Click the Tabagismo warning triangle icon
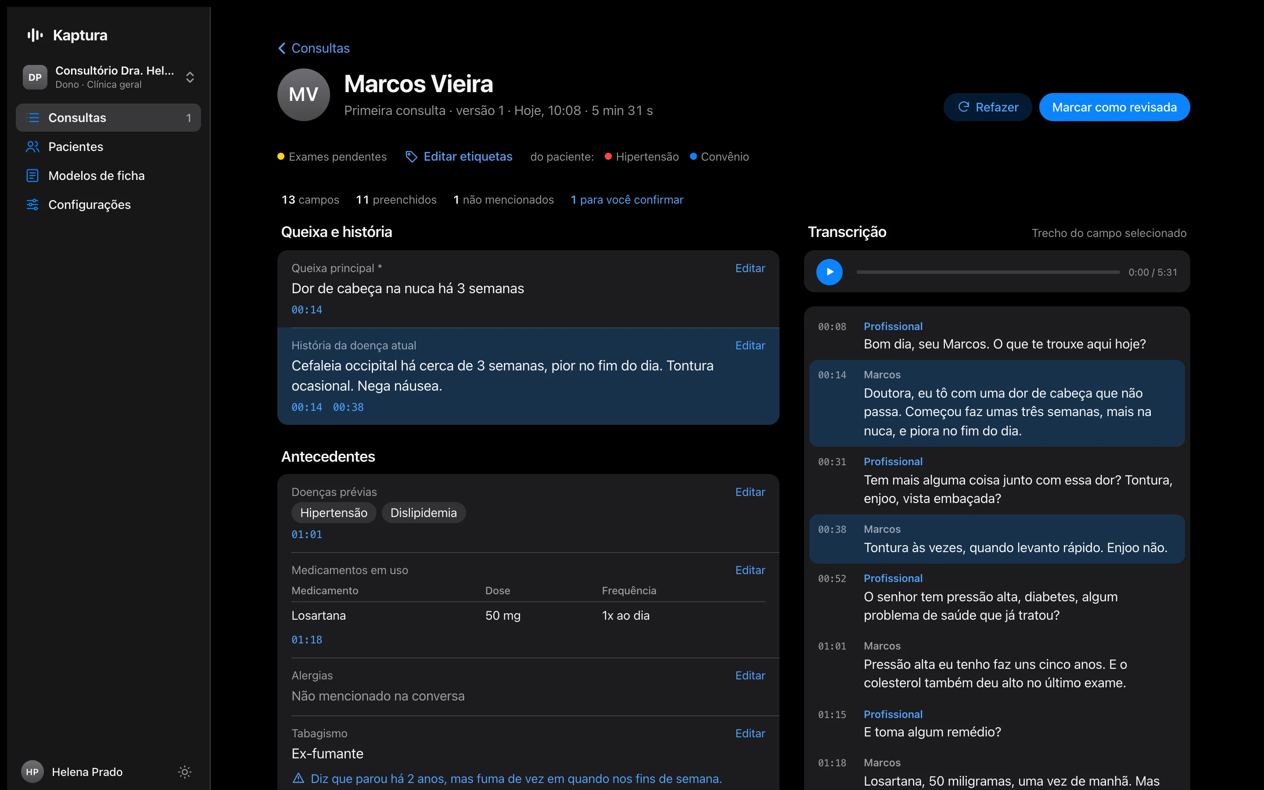This screenshot has width=1264, height=790. (298, 779)
